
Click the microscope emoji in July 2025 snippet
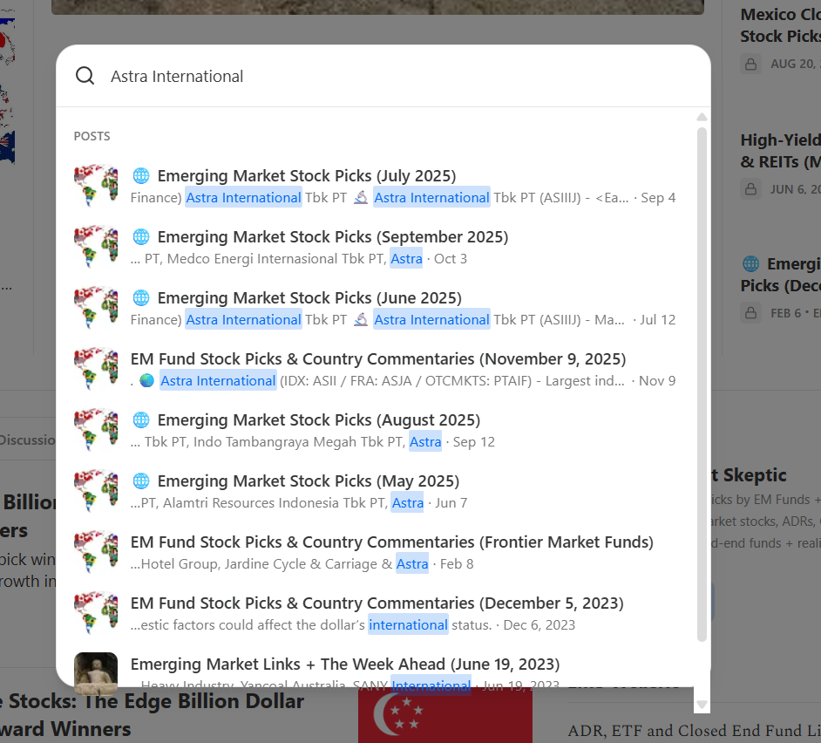click(361, 198)
